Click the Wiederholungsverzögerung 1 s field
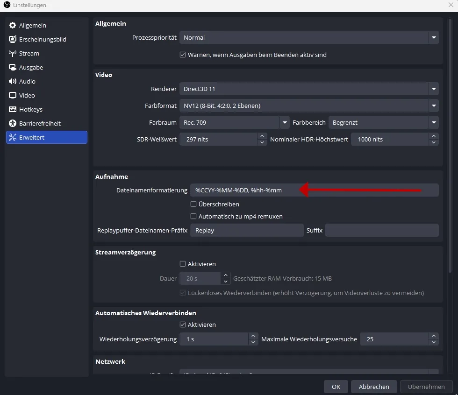Viewport: 458px width, 395px height. coord(214,339)
